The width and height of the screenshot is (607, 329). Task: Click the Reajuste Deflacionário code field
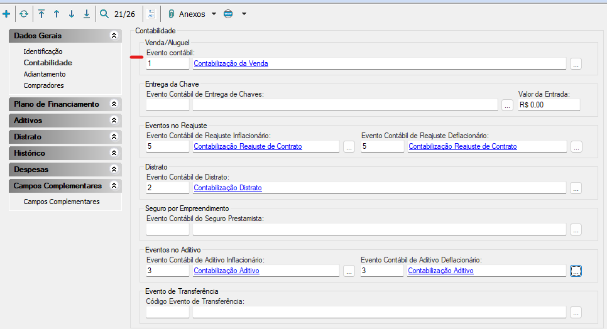(x=383, y=146)
